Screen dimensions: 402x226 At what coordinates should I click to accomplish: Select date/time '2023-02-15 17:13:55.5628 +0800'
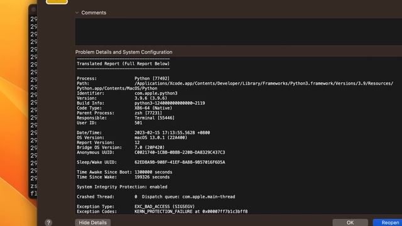(172, 132)
